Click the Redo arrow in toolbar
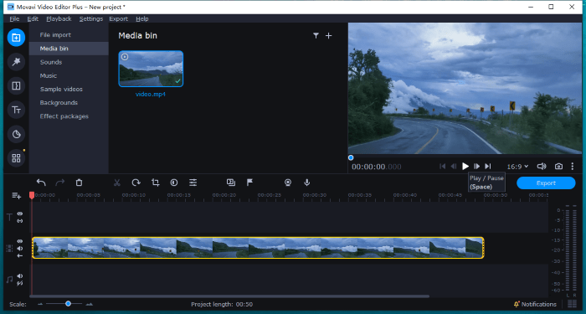Viewport: 586px width, 314px height. (59, 183)
